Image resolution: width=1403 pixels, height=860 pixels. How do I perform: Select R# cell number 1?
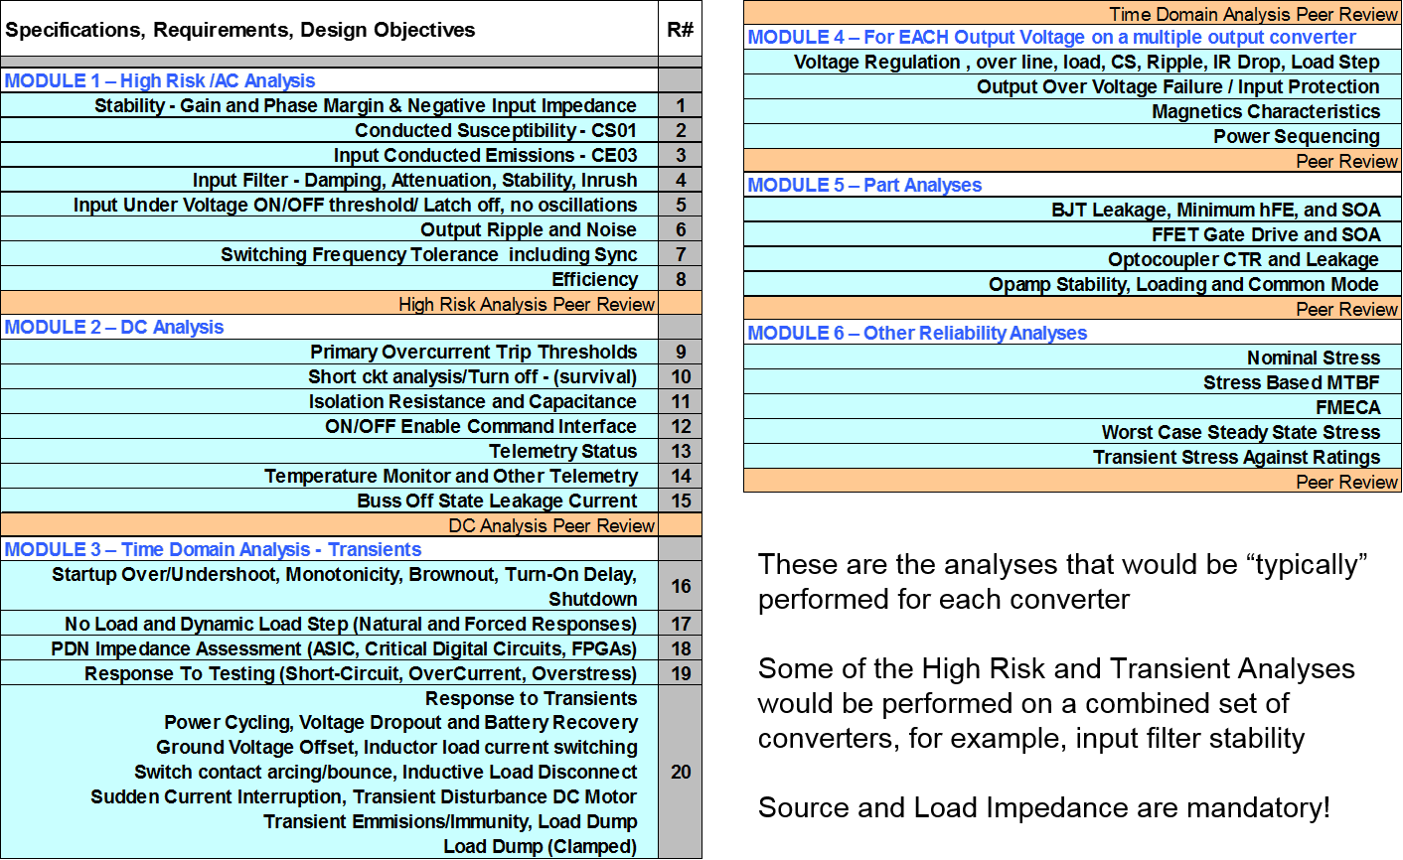[x=681, y=105]
